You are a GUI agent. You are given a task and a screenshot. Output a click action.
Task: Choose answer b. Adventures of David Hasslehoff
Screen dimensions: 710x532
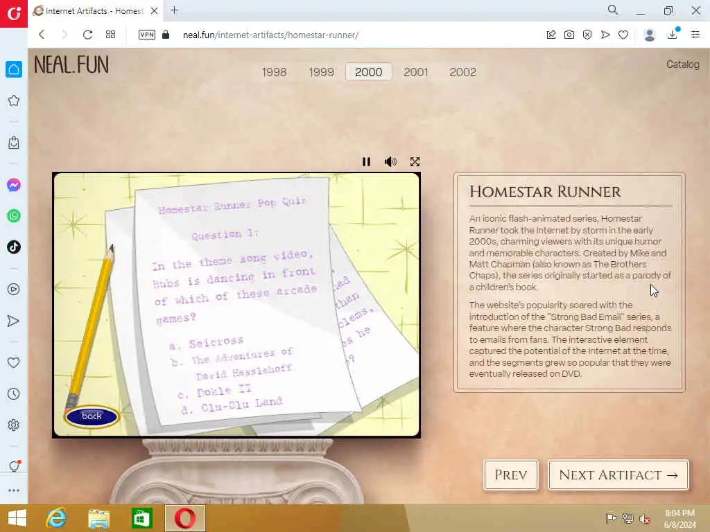(x=232, y=364)
